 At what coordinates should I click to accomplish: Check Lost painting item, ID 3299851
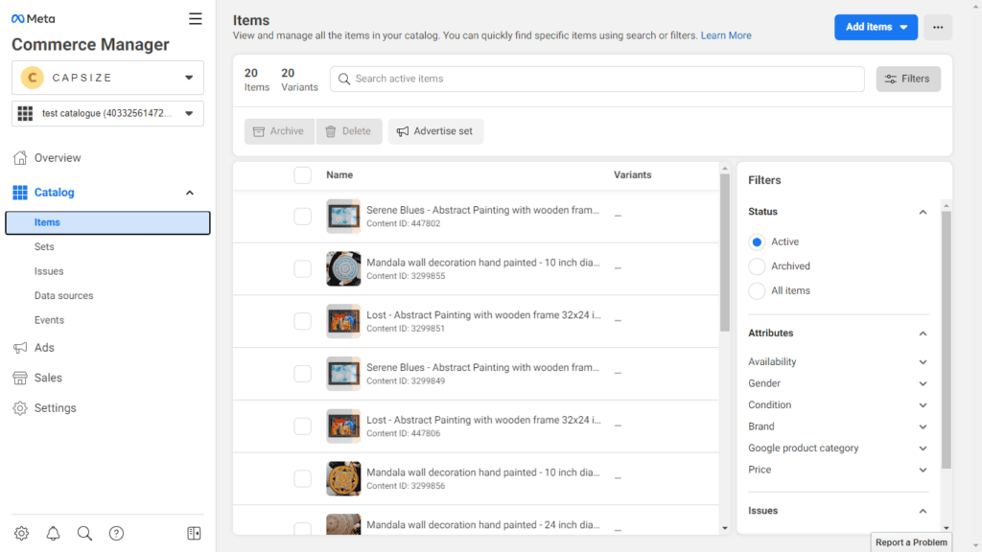[302, 321]
